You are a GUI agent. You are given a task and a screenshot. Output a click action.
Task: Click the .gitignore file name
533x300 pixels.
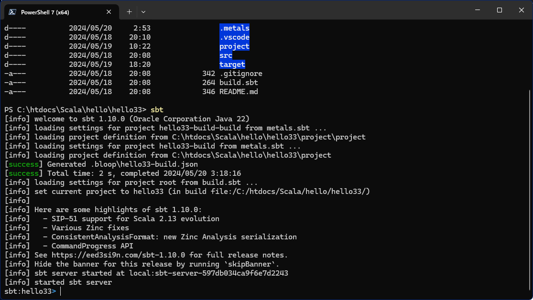(x=241, y=73)
